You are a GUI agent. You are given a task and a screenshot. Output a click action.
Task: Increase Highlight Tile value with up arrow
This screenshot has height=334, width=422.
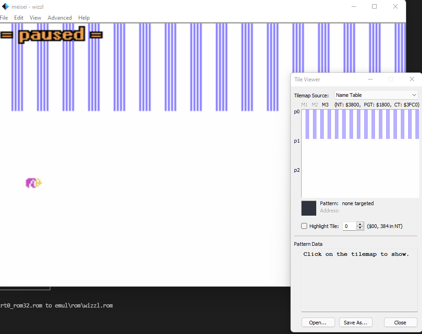click(360, 224)
